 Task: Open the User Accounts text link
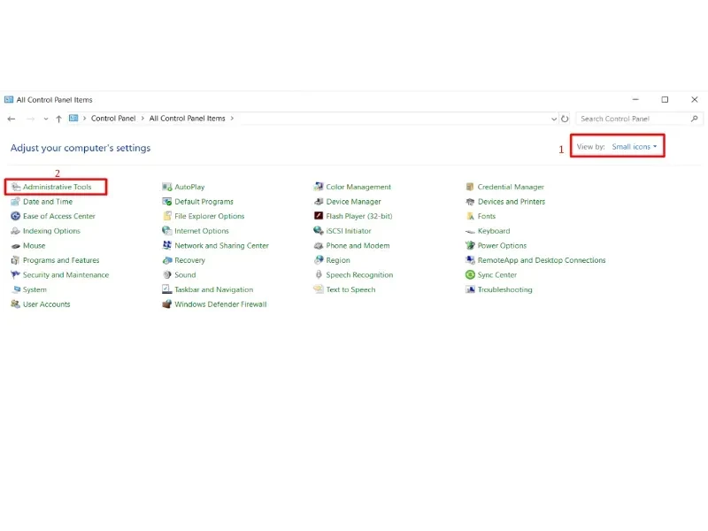(47, 304)
